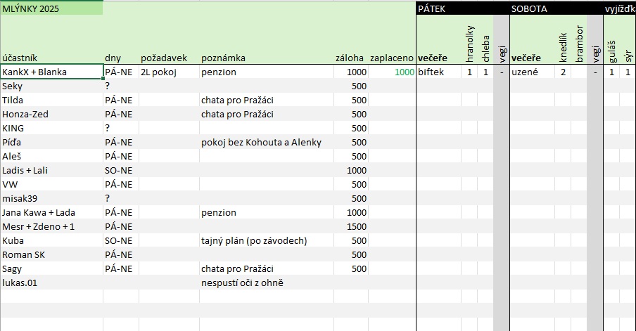
Task: Click the rotated guláš header
Action: pyautogui.click(x=611, y=51)
